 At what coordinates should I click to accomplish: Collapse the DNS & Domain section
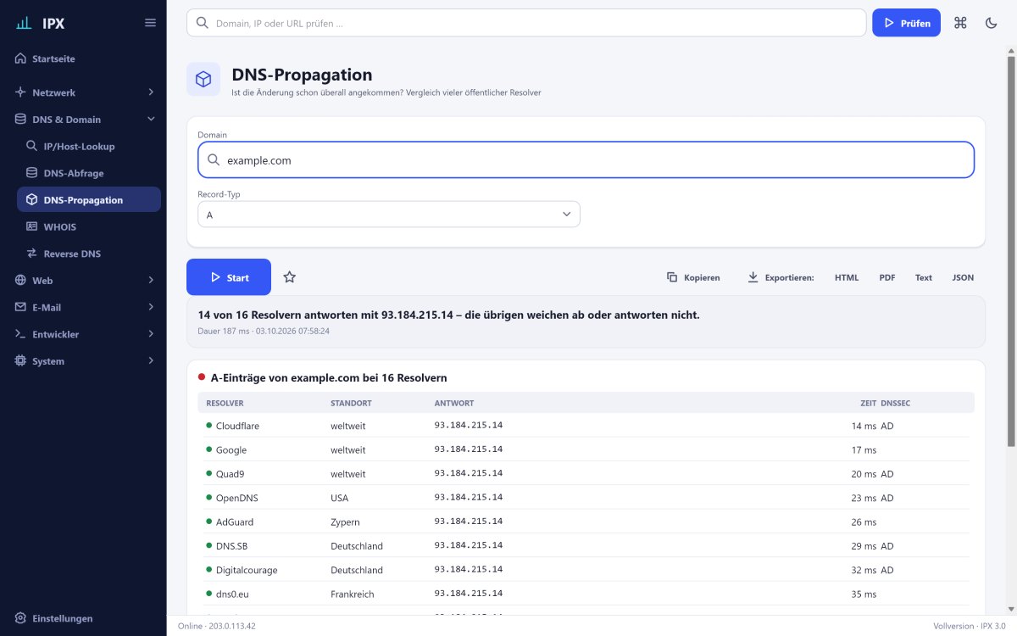pyautogui.click(x=83, y=120)
